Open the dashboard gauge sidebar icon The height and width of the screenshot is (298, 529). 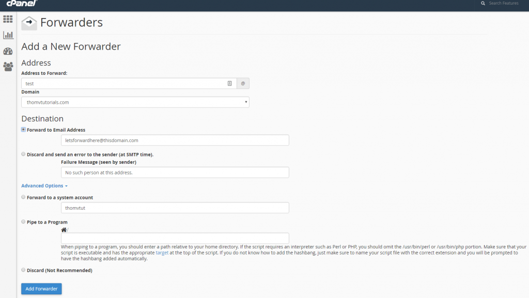pyautogui.click(x=8, y=51)
